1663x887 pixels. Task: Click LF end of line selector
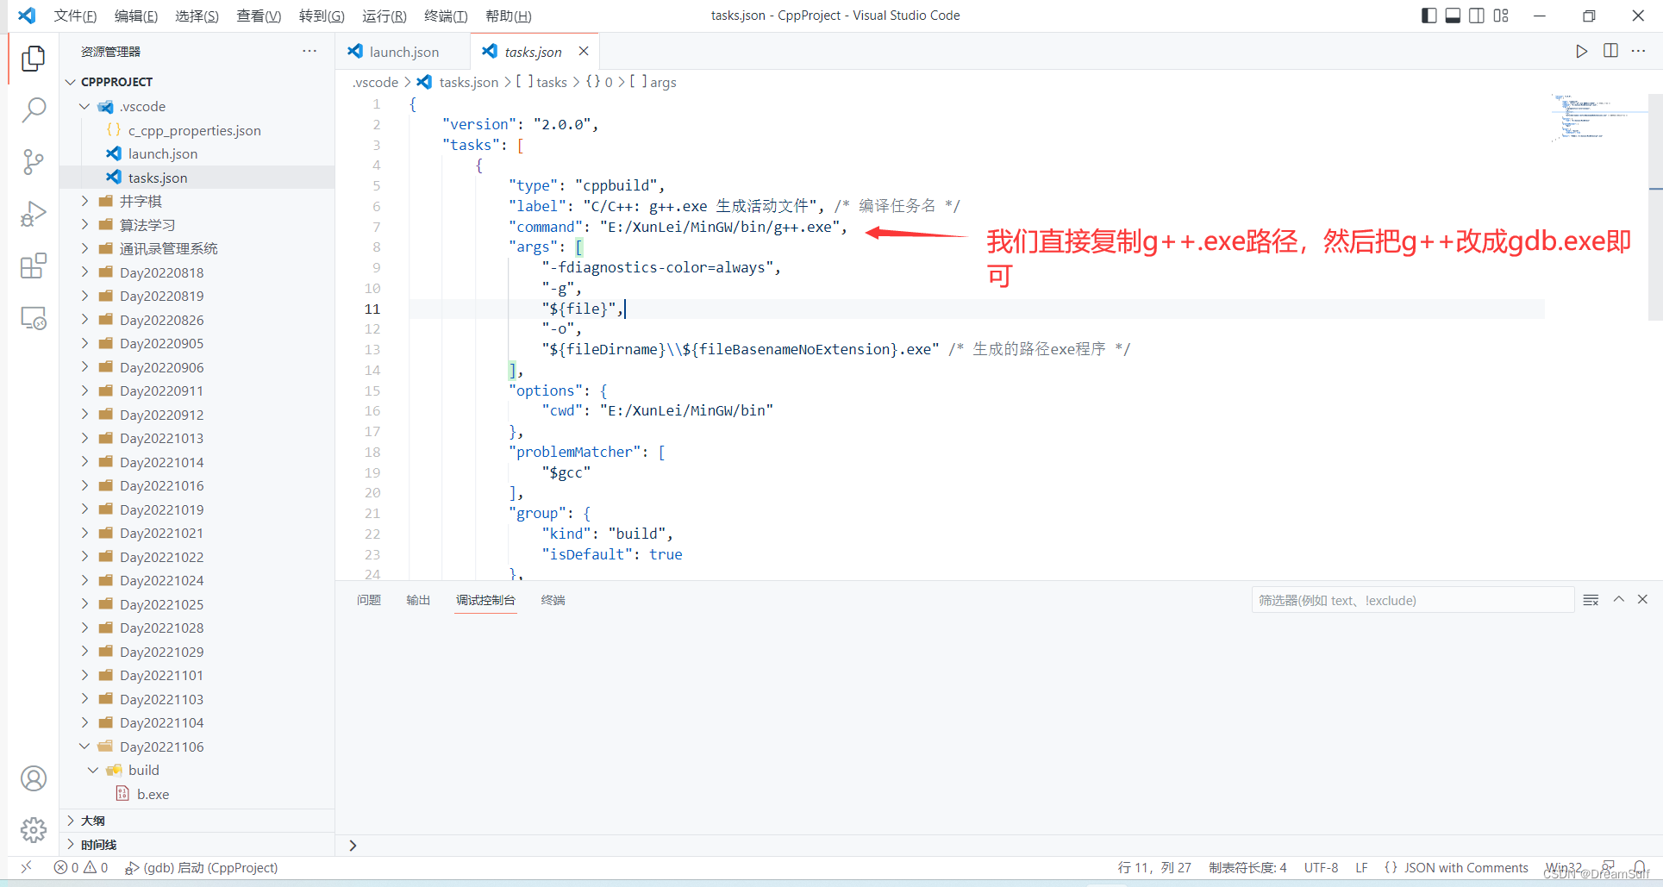coord(1361,867)
